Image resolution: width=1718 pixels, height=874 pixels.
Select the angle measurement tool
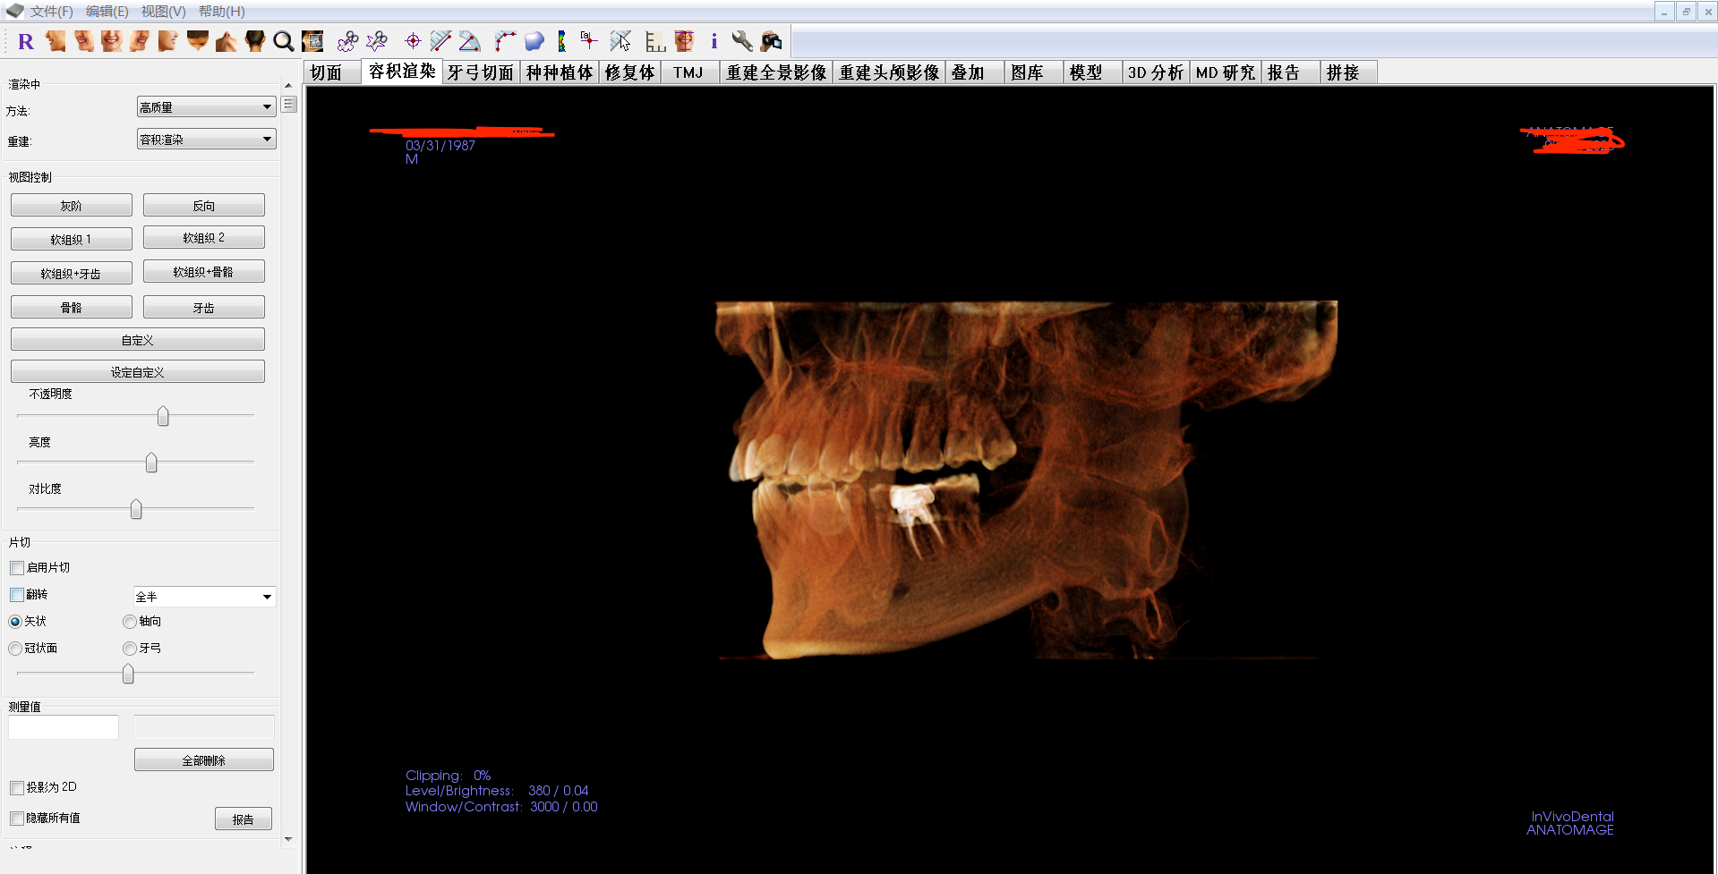(469, 41)
